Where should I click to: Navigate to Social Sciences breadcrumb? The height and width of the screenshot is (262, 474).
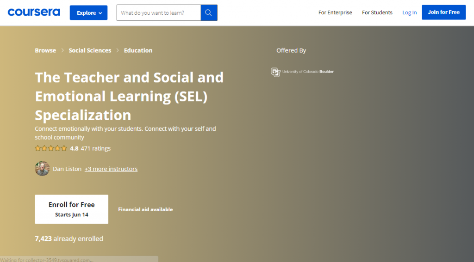pyautogui.click(x=90, y=50)
